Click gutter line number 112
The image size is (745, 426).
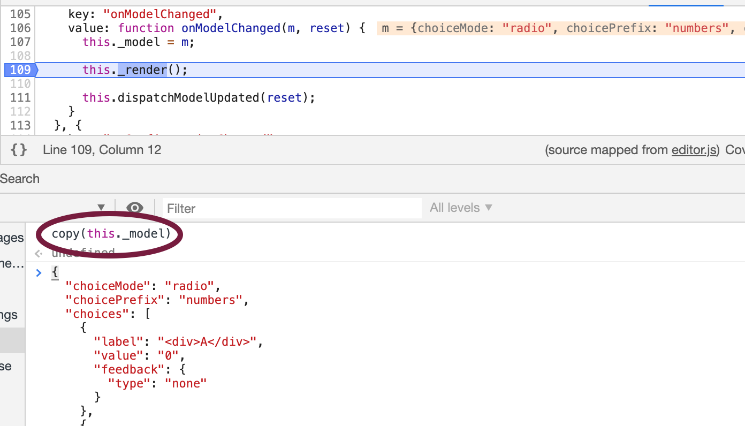[x=20, y=111]
